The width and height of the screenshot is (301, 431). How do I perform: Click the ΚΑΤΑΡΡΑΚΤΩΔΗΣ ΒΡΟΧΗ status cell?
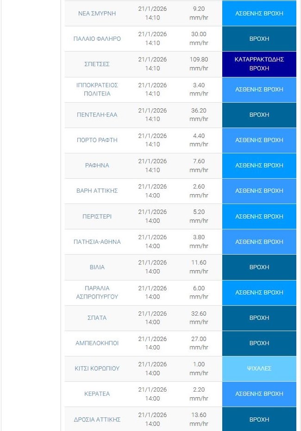tap(259, 64)
